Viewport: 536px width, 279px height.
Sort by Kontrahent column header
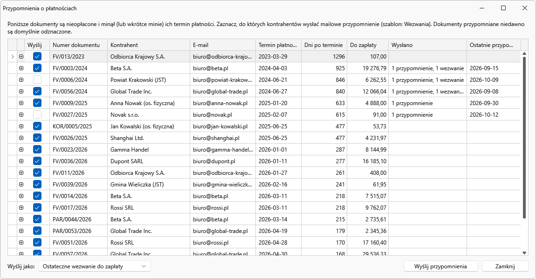tap(148, 45)
